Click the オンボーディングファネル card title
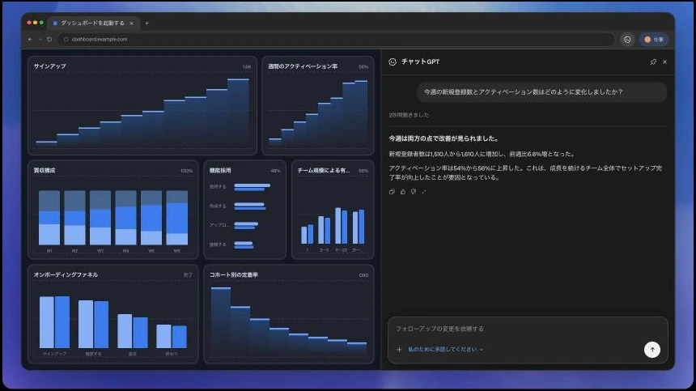 click(x=66, y=274)
